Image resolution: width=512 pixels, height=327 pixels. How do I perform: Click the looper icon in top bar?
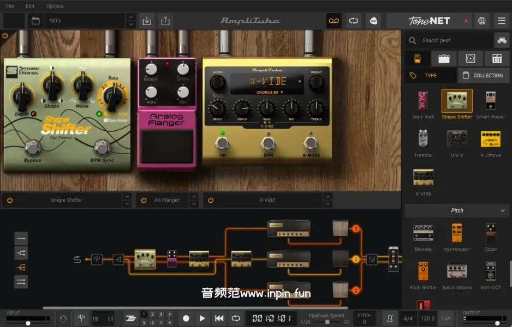(x=354, y=21)
